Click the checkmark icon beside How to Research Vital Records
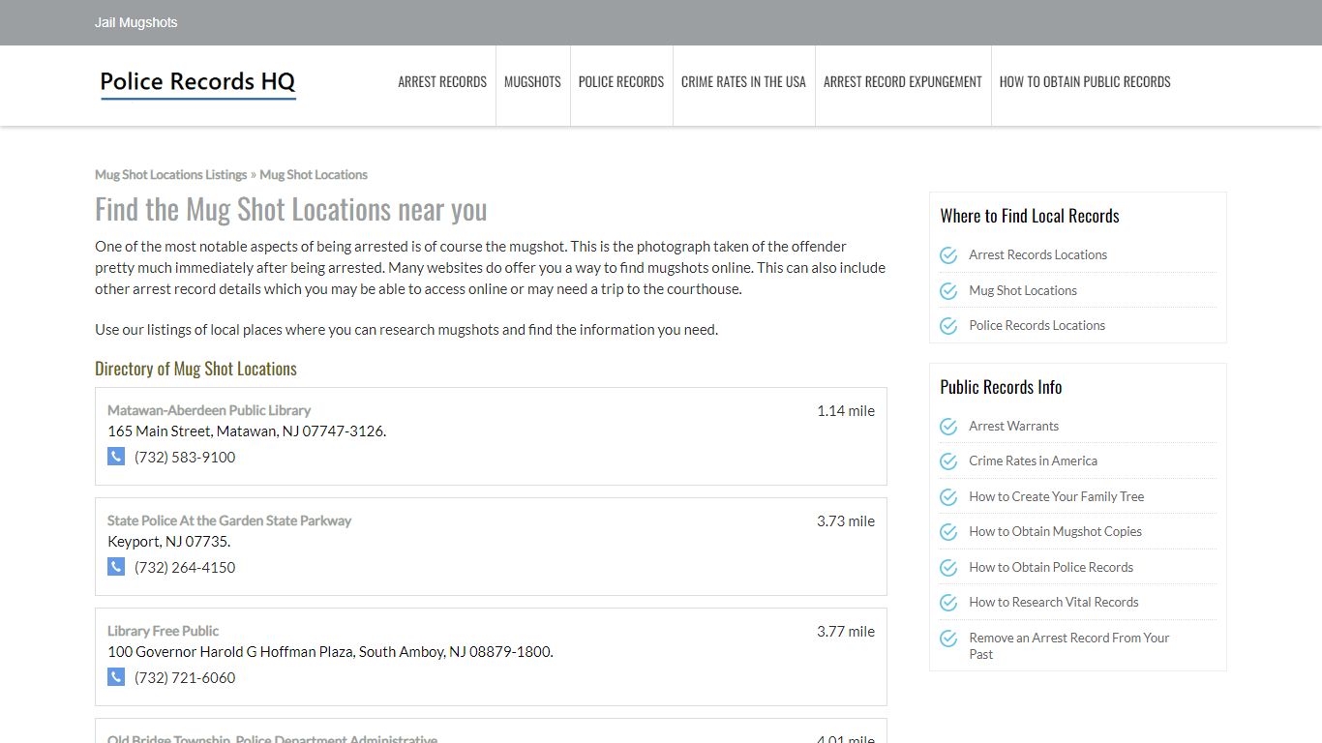The image size is (1322, 743). coord(948,603)
